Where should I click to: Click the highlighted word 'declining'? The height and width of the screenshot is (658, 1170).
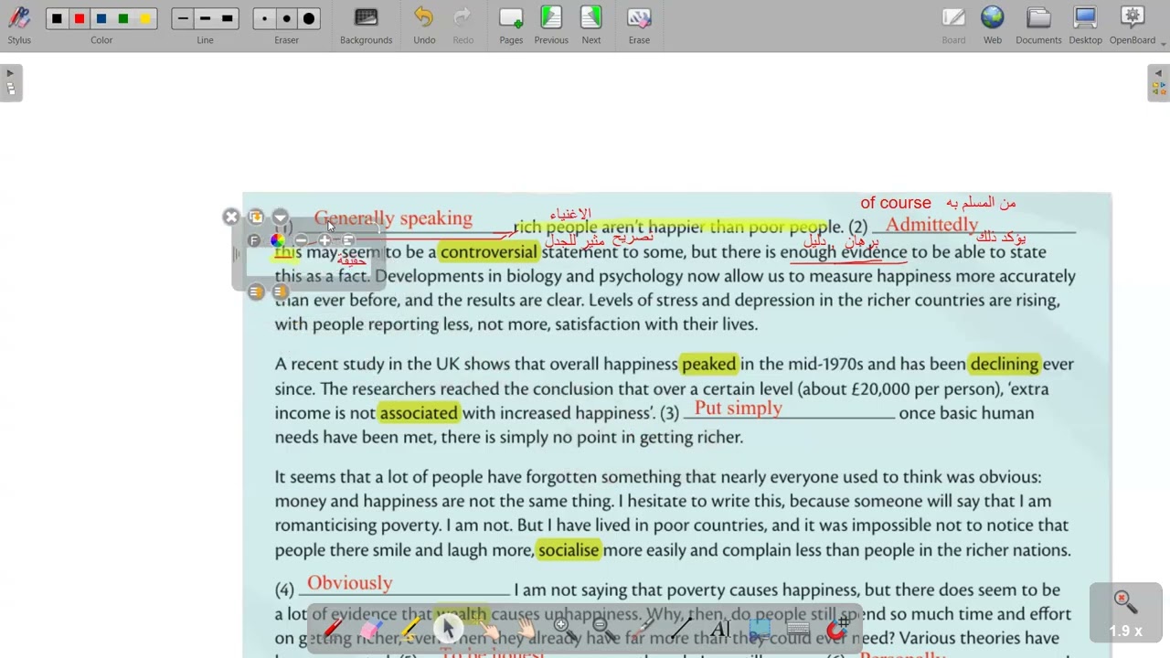[1005, 364]
